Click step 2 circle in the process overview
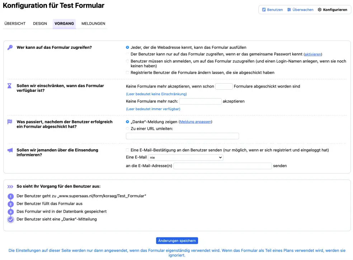This screenshot has width=353, height=260. pyautogui.click(x=11, y=204)
